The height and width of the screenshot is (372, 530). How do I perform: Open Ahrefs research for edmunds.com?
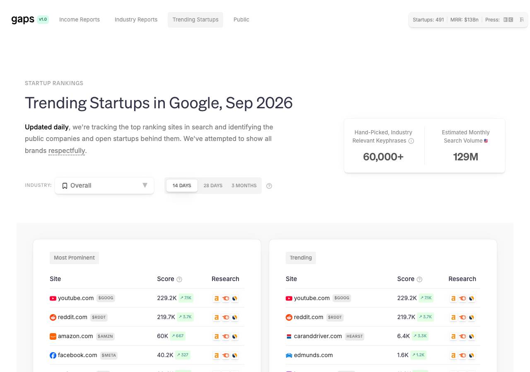[453, 355]
